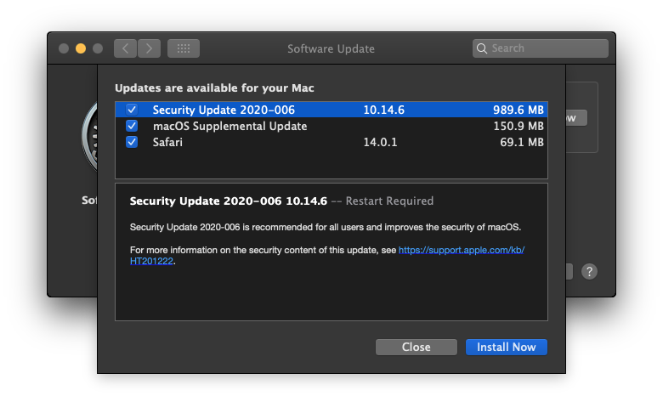Click Install Now
The height and width of the screenshot is (396, 663).
(x=506, y=347)
